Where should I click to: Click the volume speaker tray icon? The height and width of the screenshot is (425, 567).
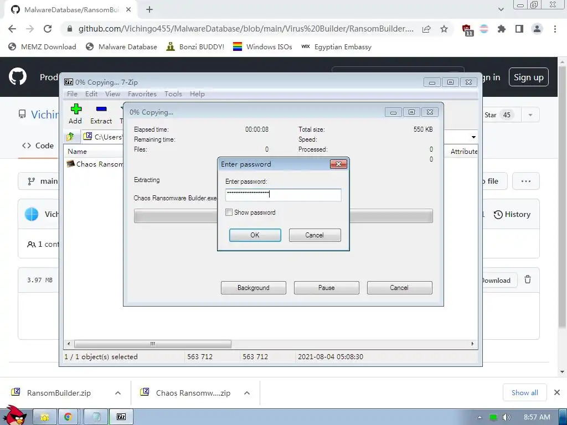506,417
